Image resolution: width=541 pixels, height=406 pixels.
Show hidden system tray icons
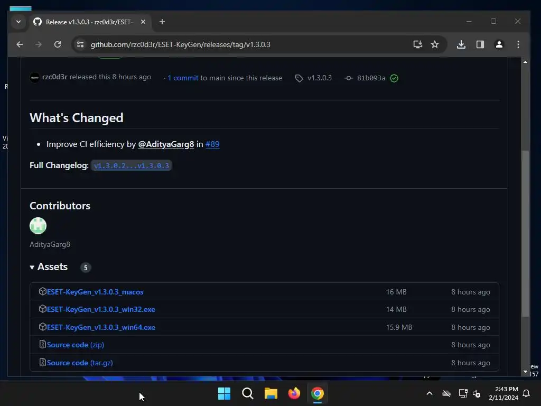pos(430,393)
